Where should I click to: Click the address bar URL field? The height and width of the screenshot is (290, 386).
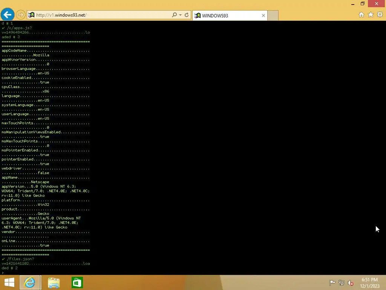click(103, 15)
